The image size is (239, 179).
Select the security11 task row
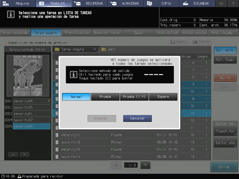[x=132, y=135]
